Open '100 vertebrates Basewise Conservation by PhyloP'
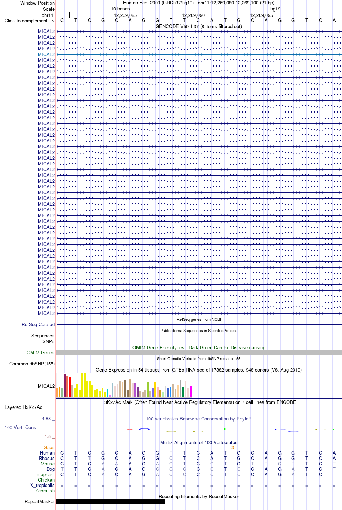This screenshot has height=510, width=342. [199, 419]
